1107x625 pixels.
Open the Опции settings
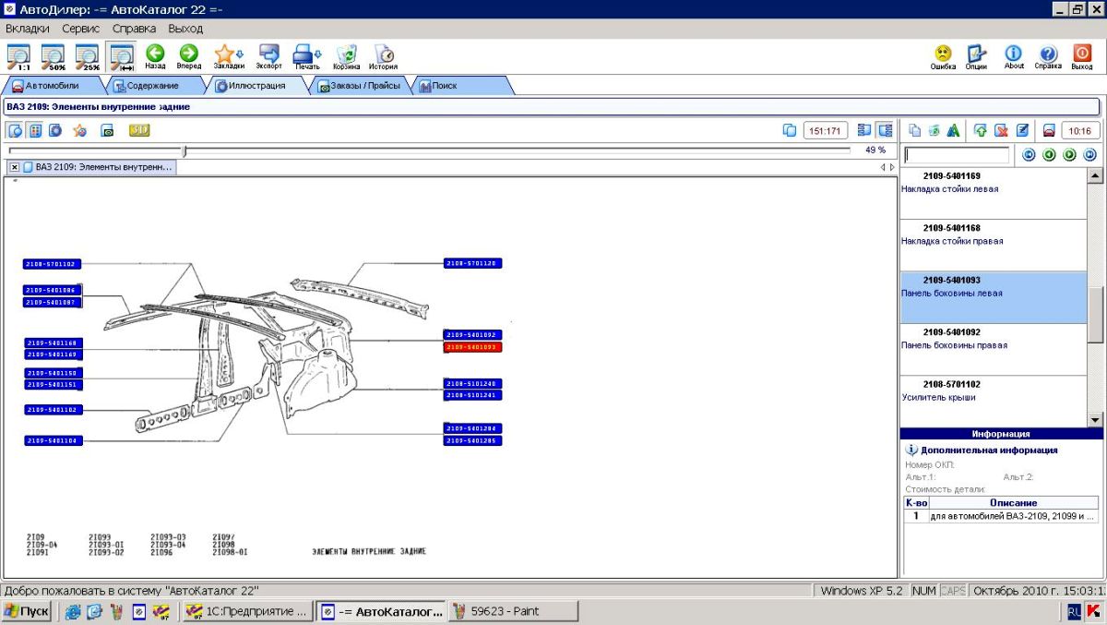tap(976, 57)
